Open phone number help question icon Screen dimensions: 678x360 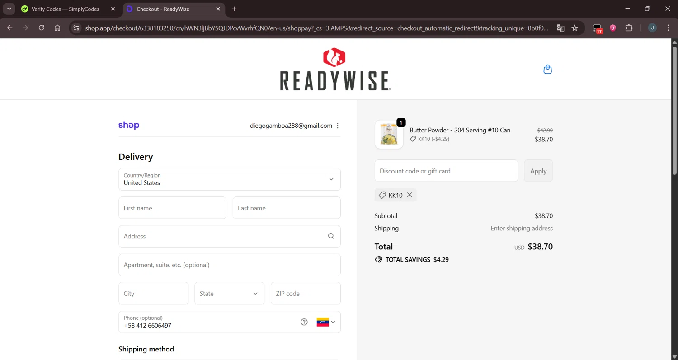(304, 322)
